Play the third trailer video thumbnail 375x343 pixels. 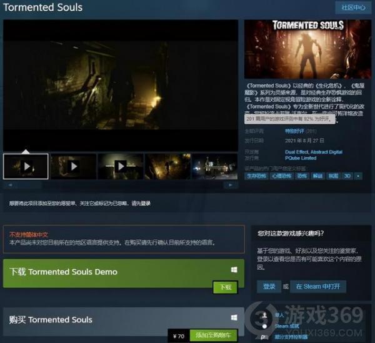point(121,167)
